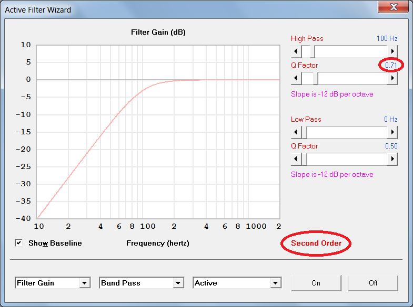Click left arrow of Low Pass Q Factor slider
This screenshot has height=307, width=413.
pos(296,159)
